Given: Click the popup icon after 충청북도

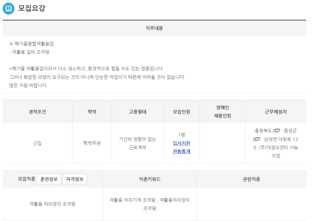Looking at the screenshot, I should point(277,131).
